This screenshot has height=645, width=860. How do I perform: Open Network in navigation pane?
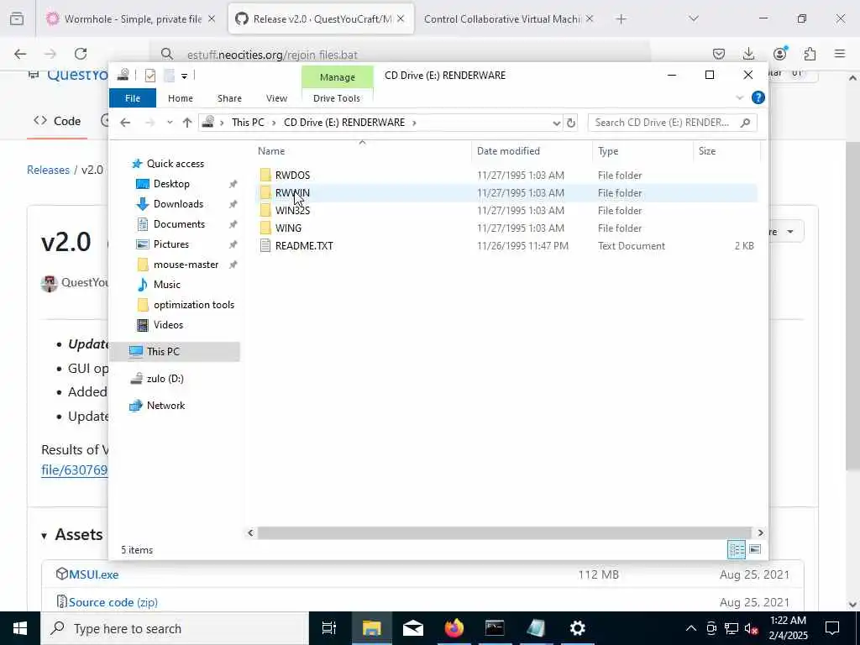165,406
